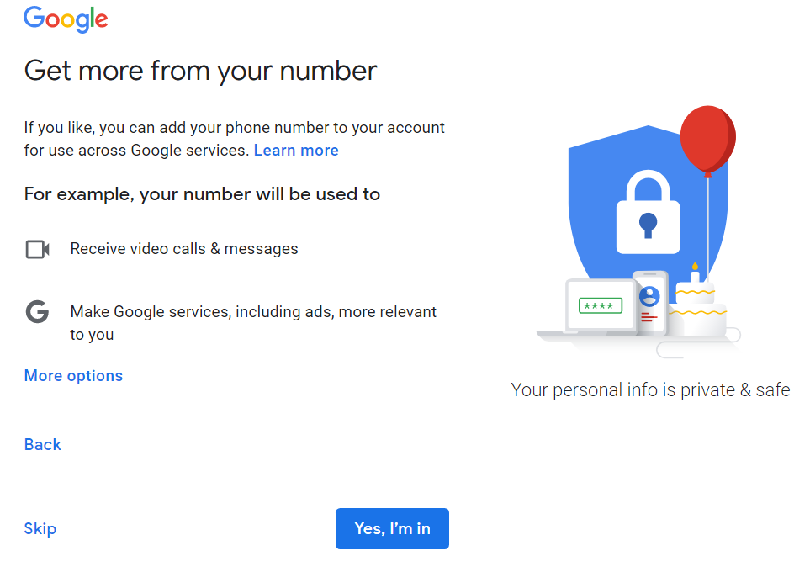Click the red balloon in the illustration
This screenshot has height=572, width=810.
click(x=707, y=139)
